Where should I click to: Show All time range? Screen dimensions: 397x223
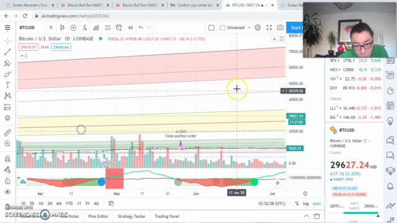[x=96, y=204]
